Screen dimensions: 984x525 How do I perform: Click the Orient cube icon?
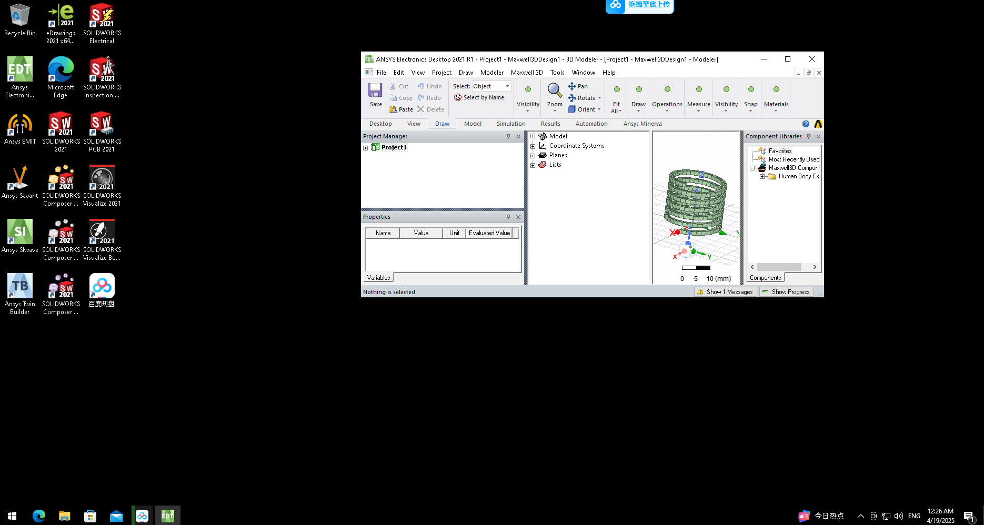pos(572,109)
